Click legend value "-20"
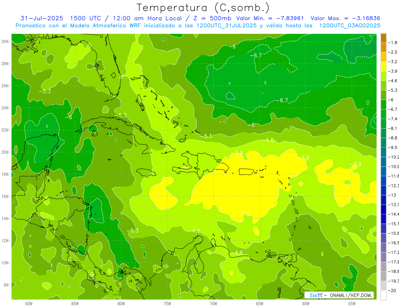This screenshot has width=399, height=308. click(392, 290)
